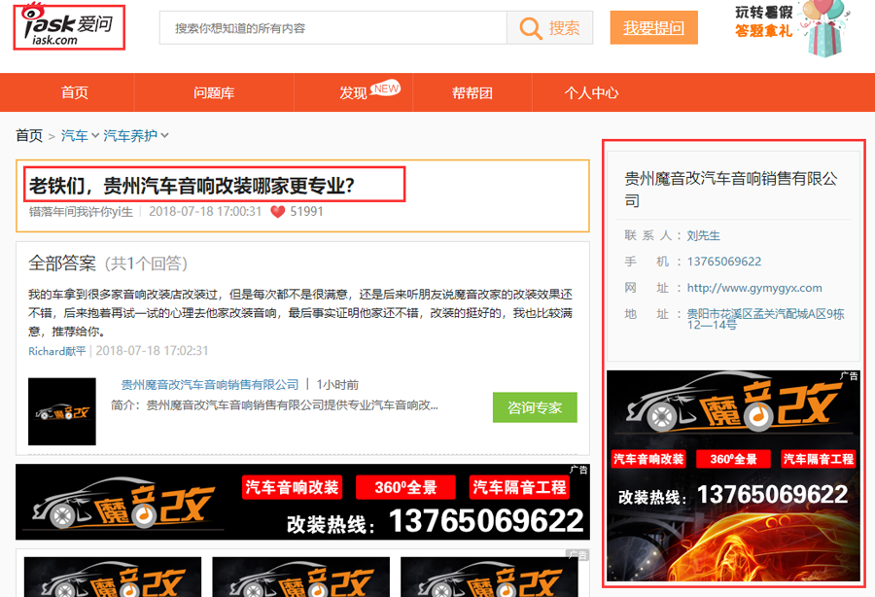Click the question title about 贵州汽车音响改装
Viewport: 875px width, 597px height.
(192, 186)
